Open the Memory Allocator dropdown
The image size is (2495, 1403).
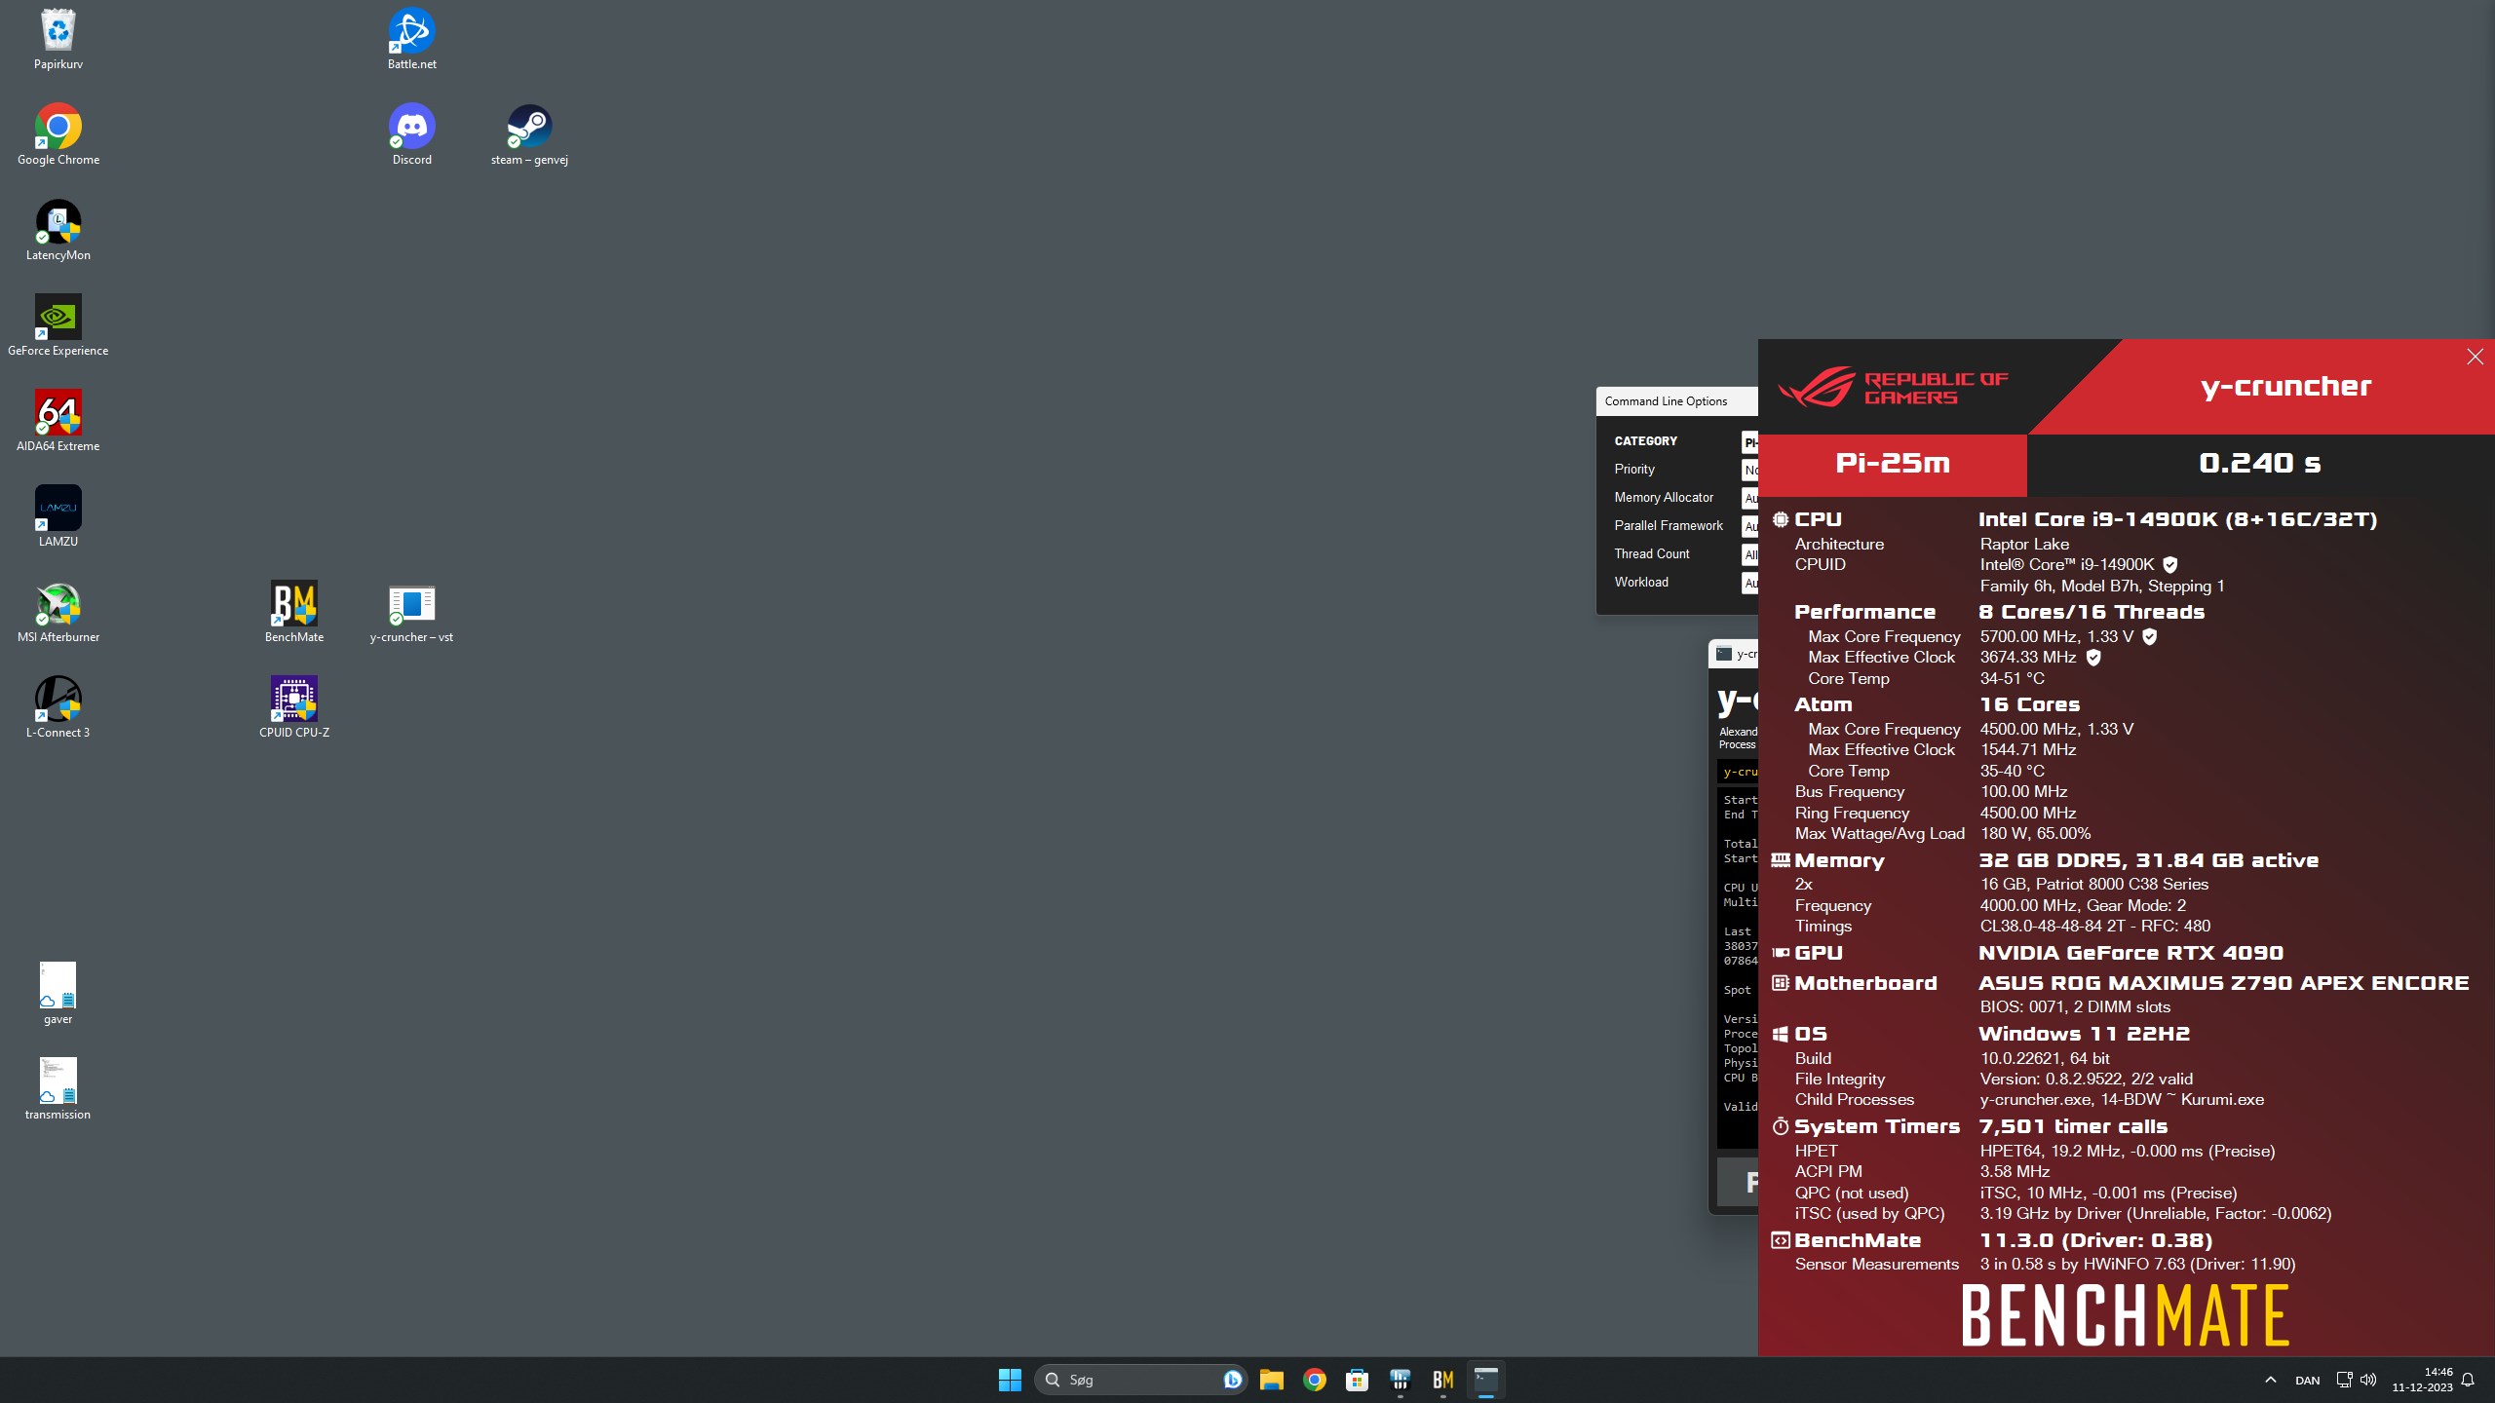click(1749, 498)
